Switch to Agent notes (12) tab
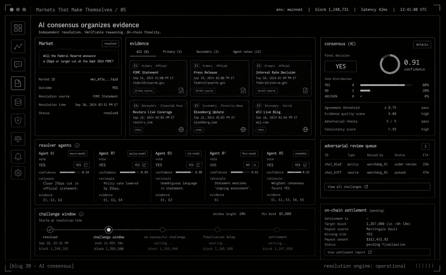 (247, 52)
